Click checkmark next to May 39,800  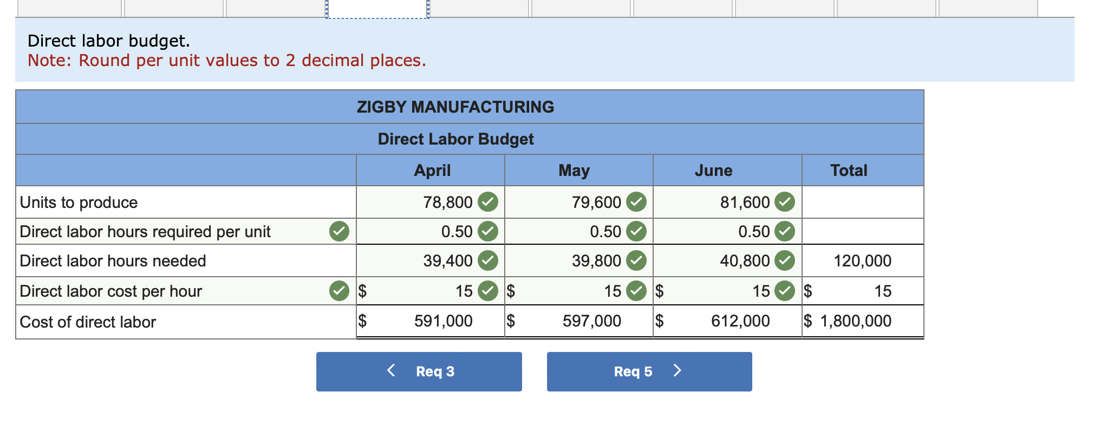636,260
